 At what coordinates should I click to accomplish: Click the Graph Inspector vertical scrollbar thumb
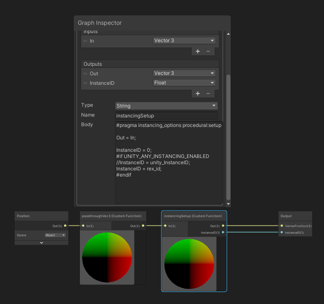click(228, 137)
